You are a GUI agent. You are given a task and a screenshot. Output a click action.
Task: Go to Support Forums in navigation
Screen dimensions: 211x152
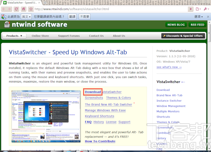69,36
